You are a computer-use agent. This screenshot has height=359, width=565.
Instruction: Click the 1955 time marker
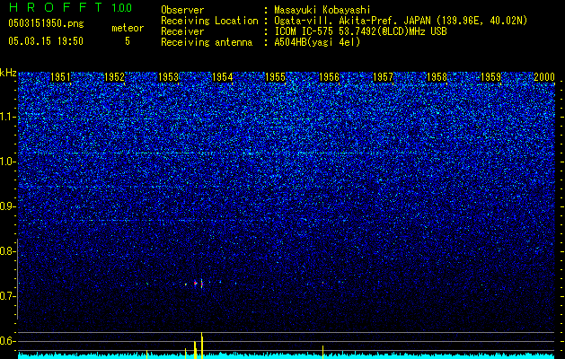(x=275, y=77)
